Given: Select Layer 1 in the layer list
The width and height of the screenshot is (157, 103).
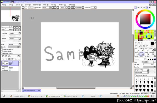Looking at the screenshot, I should pyautogui.click(x=10, y=68).
